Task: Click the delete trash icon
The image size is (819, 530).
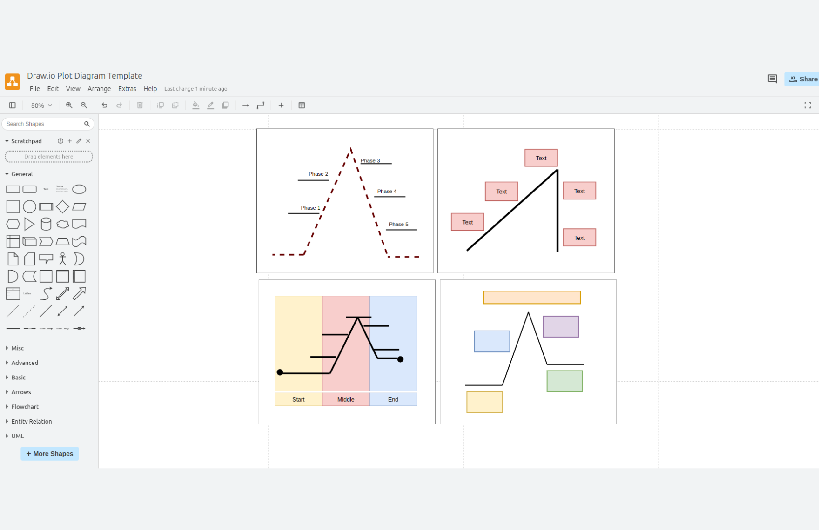Action: [140, 106]
